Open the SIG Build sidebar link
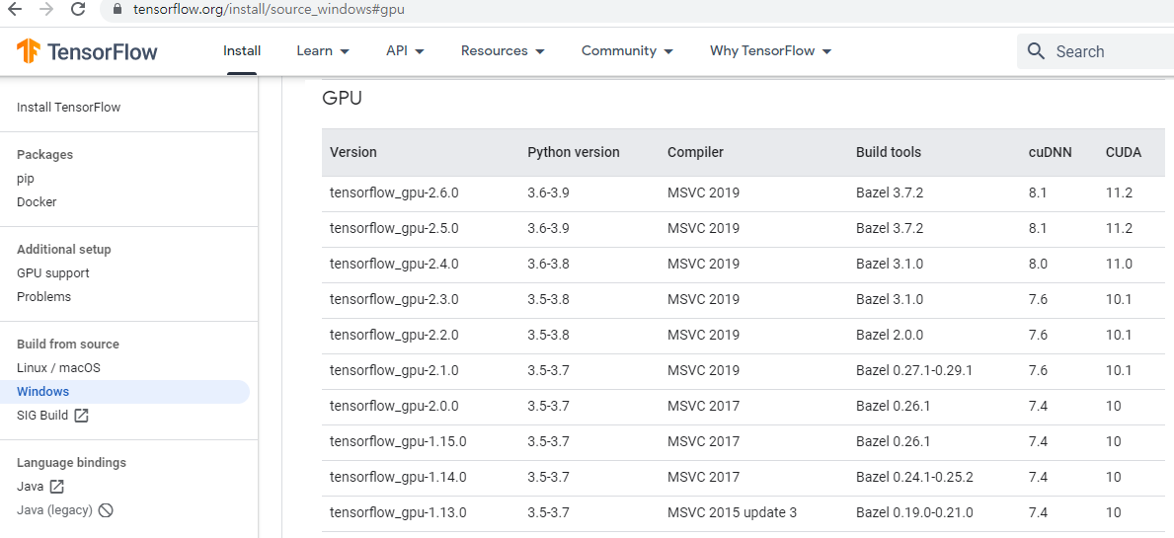This screenshot has height=538, width=1174. pos(42,416)
